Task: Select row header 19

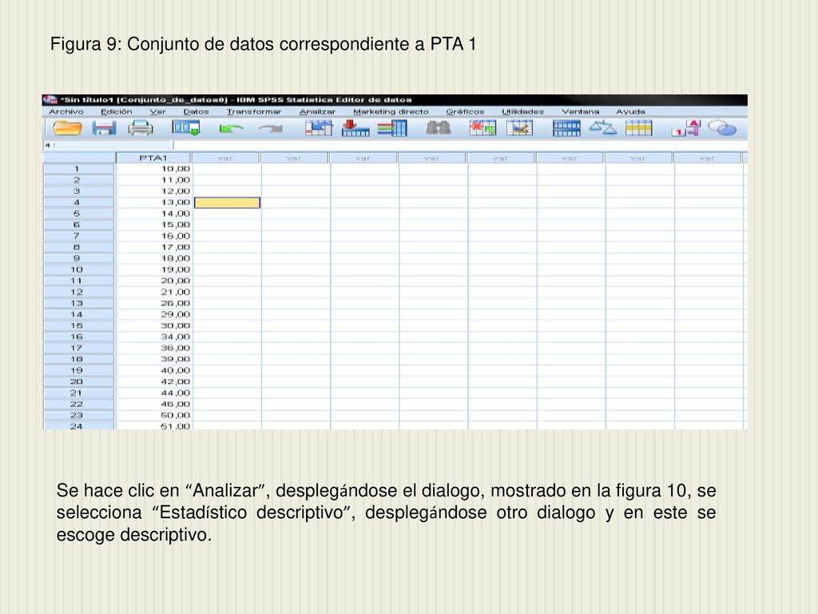Action: tap(78, 370)
